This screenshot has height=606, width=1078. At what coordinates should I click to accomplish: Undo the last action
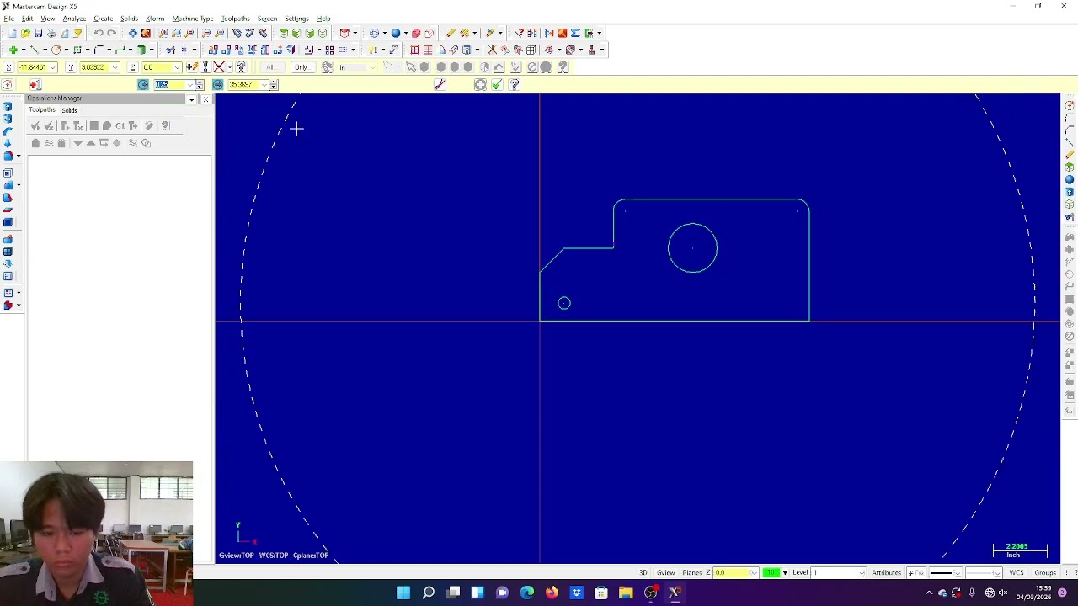click(99, 33)
